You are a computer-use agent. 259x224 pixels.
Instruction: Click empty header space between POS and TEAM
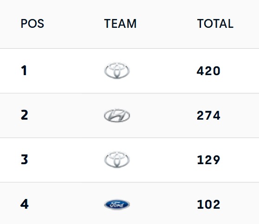tap(74, 24)
